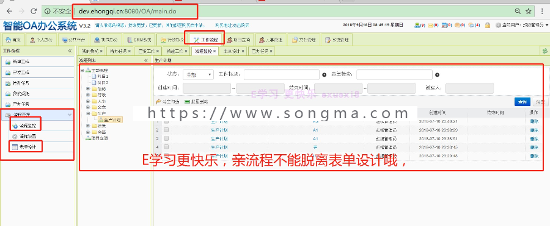The height and width of the screenshot is (226, 550).
Task: Reload the page in the browser
Action: [x=34, y=11]
